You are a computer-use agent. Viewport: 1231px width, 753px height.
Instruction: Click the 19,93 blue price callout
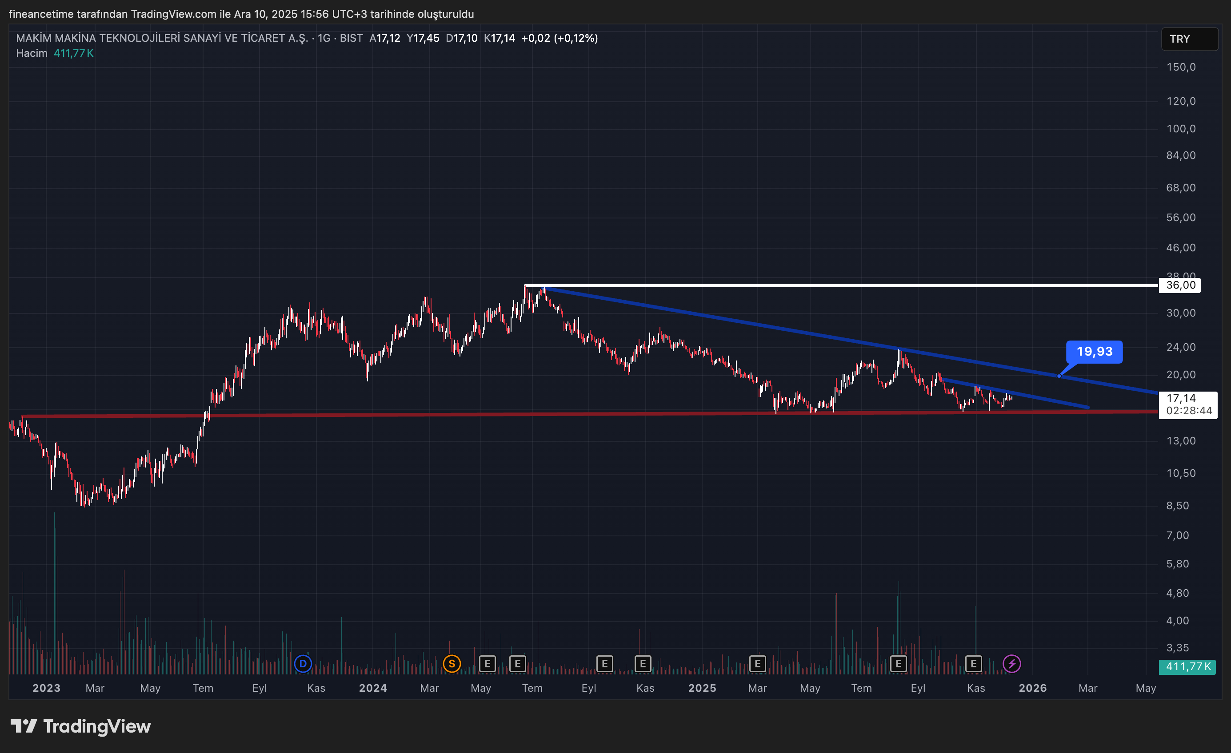click(x=1094, y=352)
